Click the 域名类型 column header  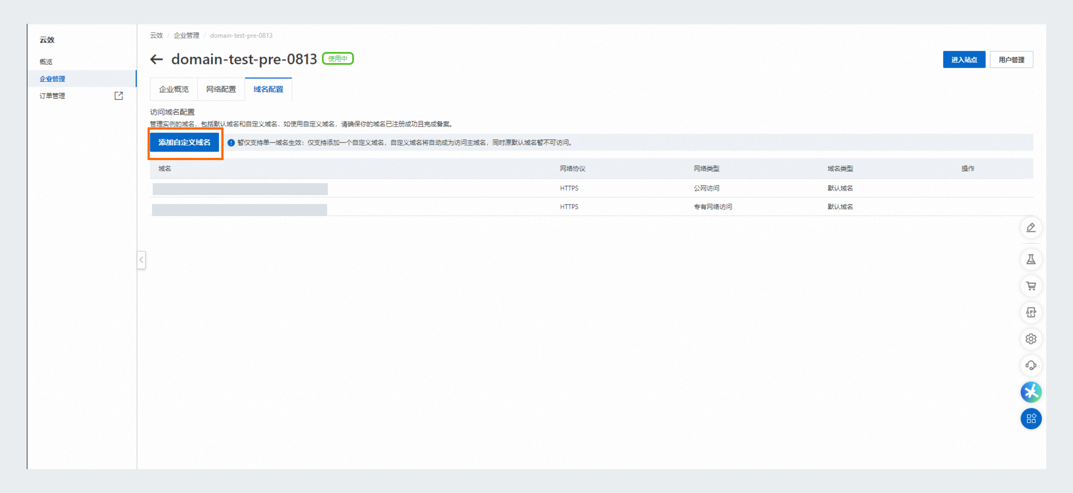coord(840,169)
